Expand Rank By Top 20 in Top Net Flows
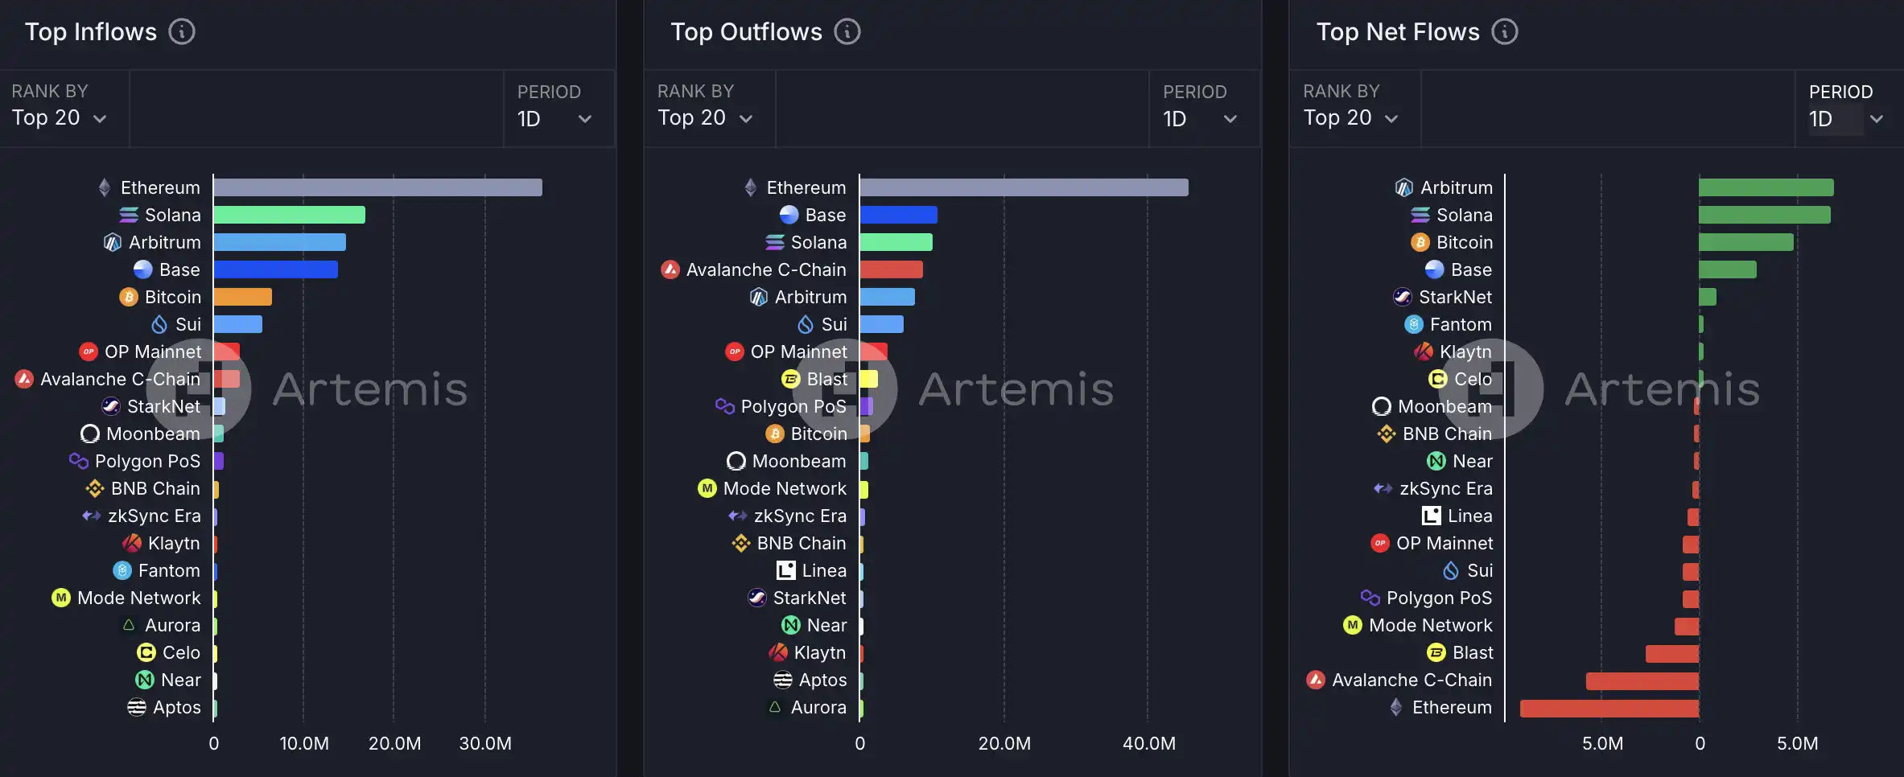1904x777 pixels. 1351,118
